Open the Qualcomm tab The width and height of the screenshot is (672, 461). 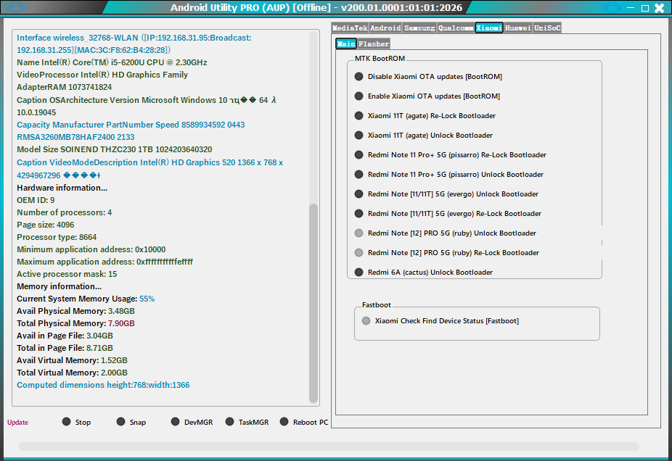456,28
